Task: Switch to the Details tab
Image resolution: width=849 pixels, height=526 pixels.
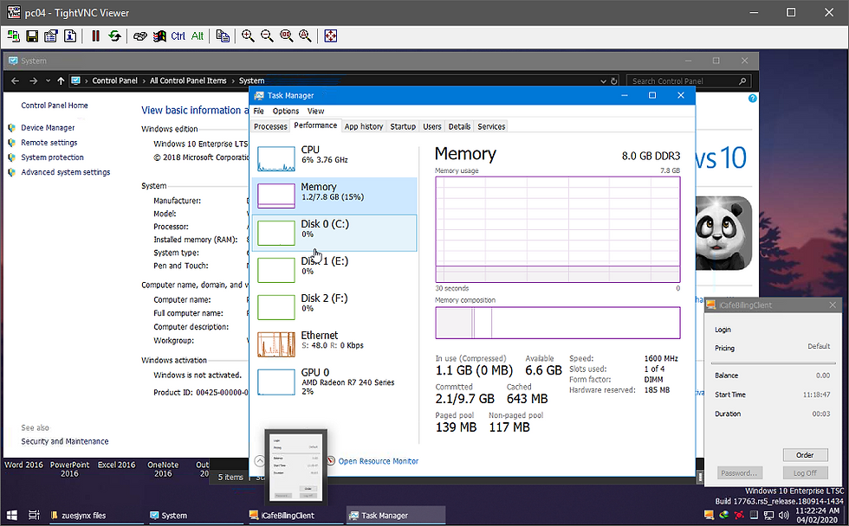Action: coord(459,126)
